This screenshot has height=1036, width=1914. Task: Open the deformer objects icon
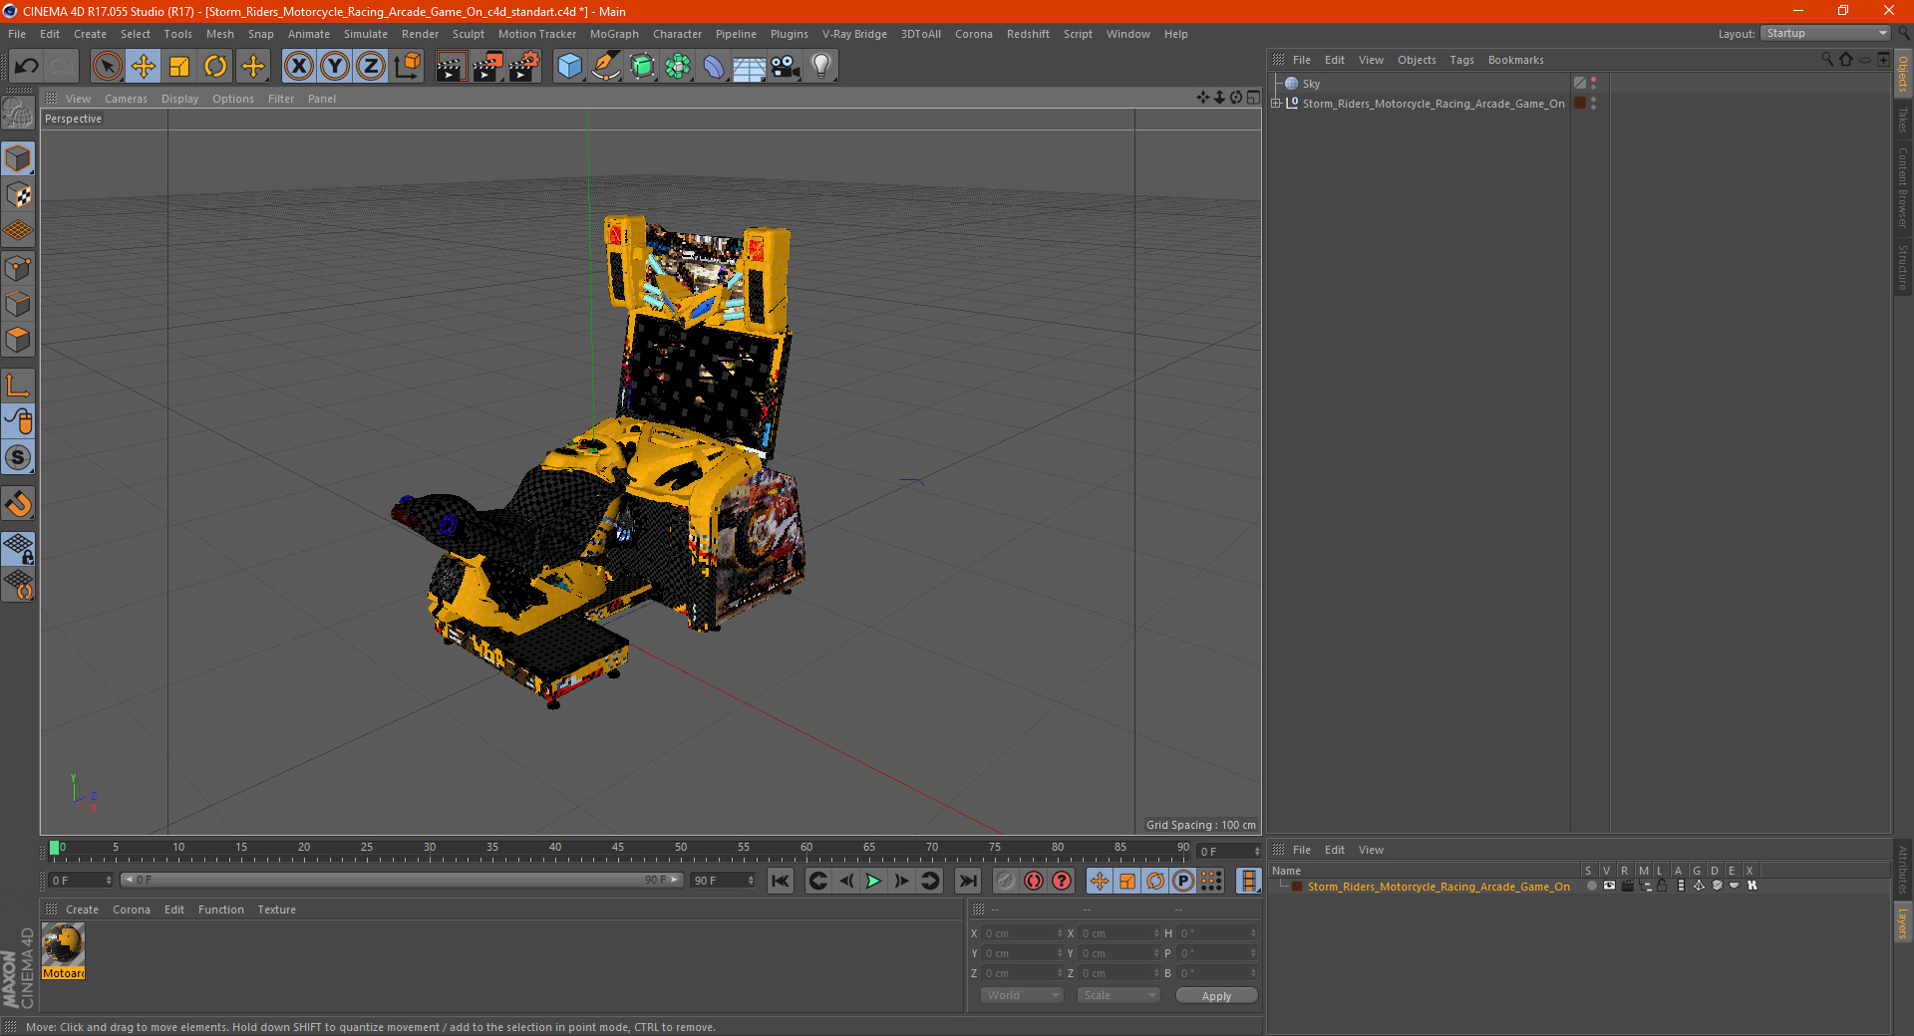[x=714, y=67]
